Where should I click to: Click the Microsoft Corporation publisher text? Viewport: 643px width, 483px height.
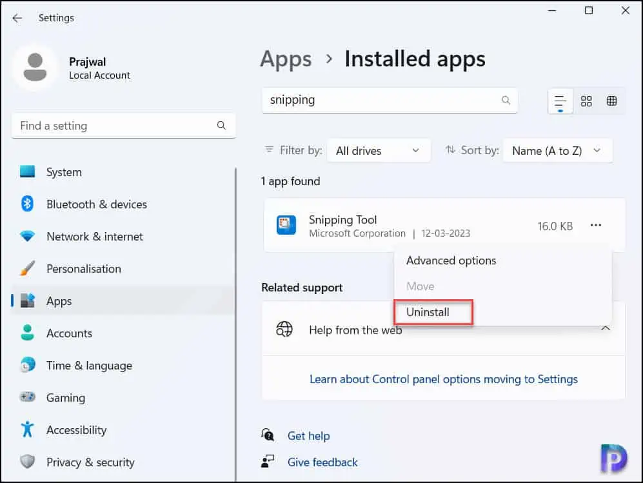point(357,233)
